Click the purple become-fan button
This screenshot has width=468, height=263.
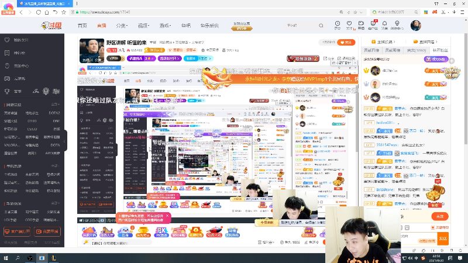(x=436, y=59)
